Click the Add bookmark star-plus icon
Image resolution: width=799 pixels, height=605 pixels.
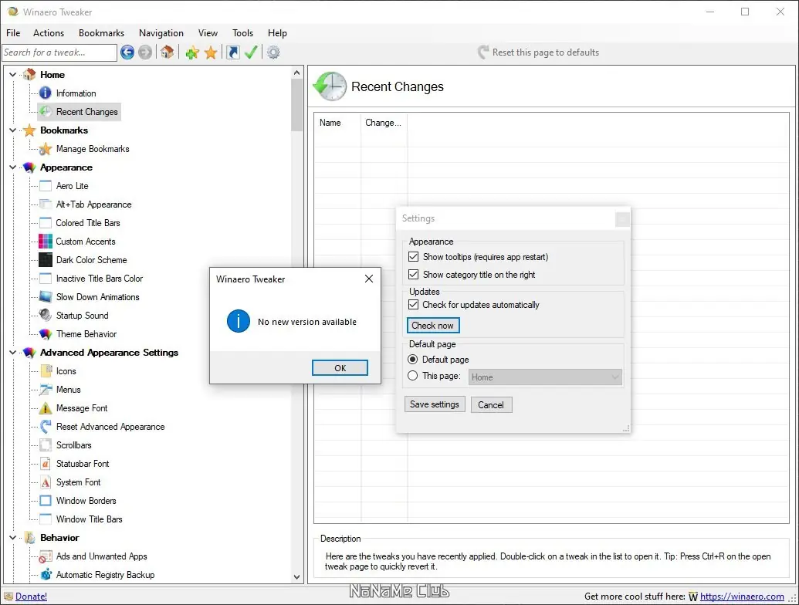[x=192, y=52]
